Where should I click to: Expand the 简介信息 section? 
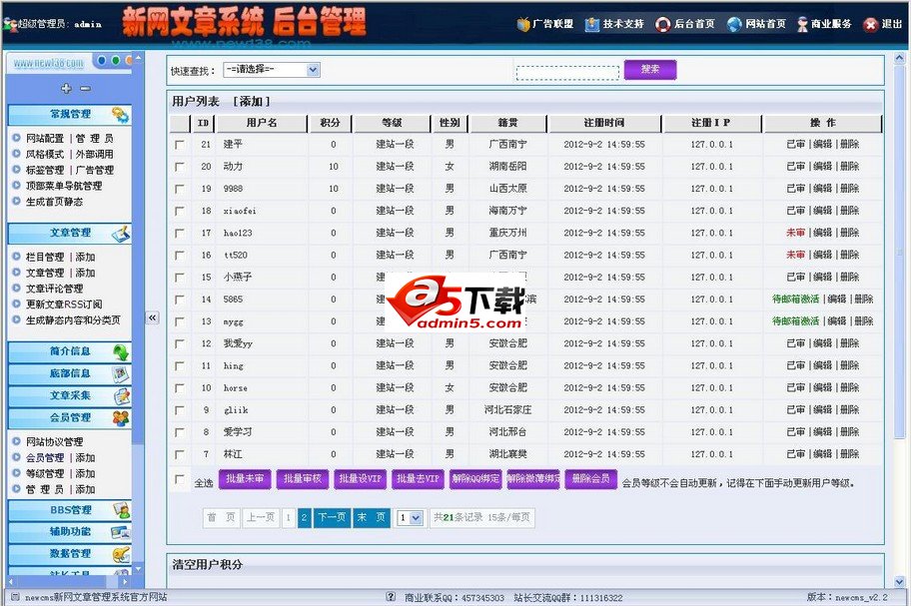[x=70, y=351]
